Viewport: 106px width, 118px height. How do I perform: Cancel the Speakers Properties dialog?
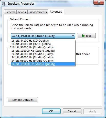[72, 111]
